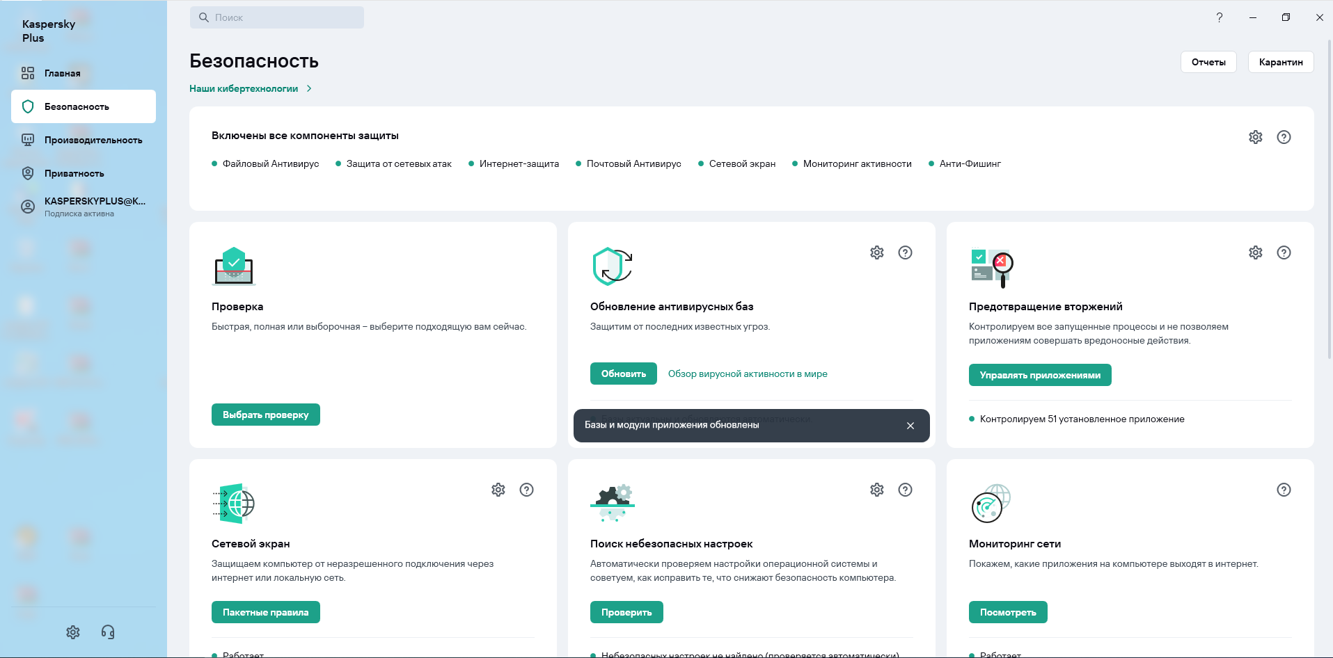Click Сетевой экран component in status list
The width and height of the screenshot is (1333, 658).
coord(736,163)
